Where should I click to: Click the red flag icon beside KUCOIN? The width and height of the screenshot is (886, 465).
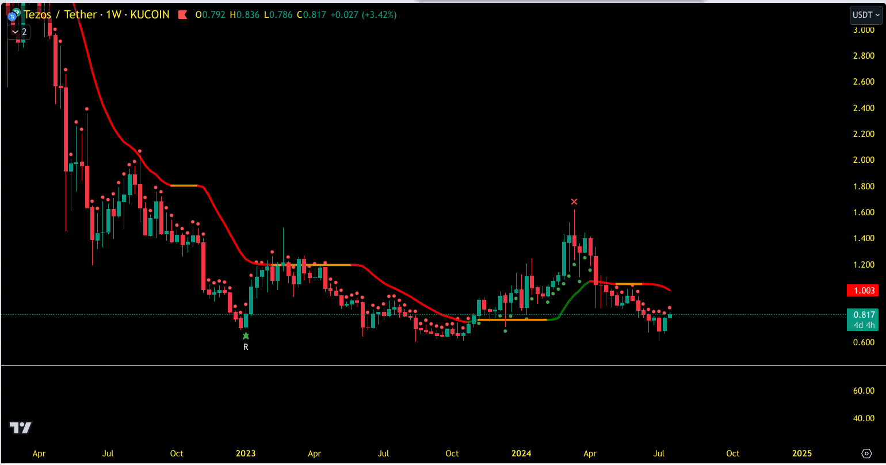point(183,15)
